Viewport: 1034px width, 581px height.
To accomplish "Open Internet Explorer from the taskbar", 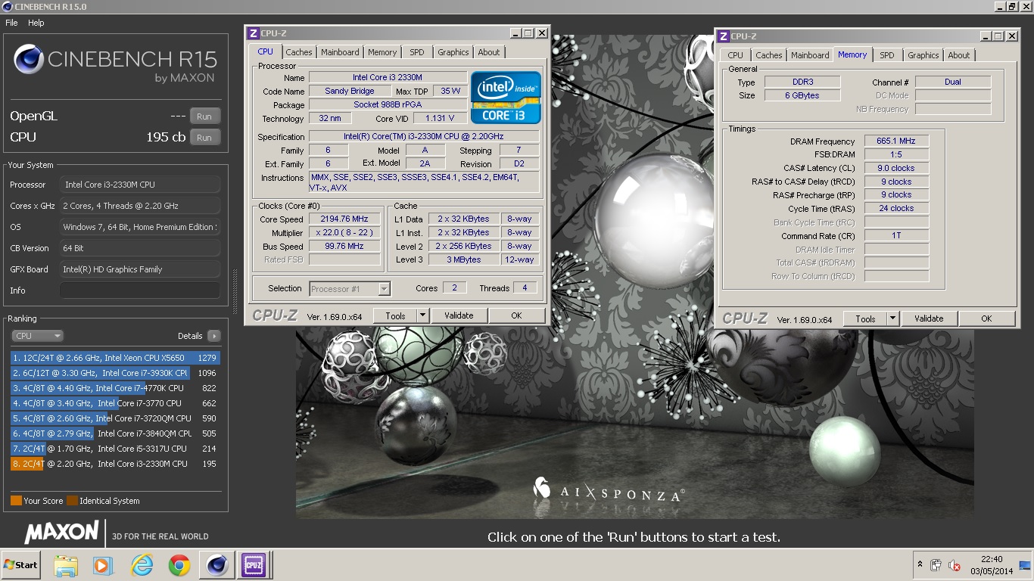I will (x=142, y=565).
